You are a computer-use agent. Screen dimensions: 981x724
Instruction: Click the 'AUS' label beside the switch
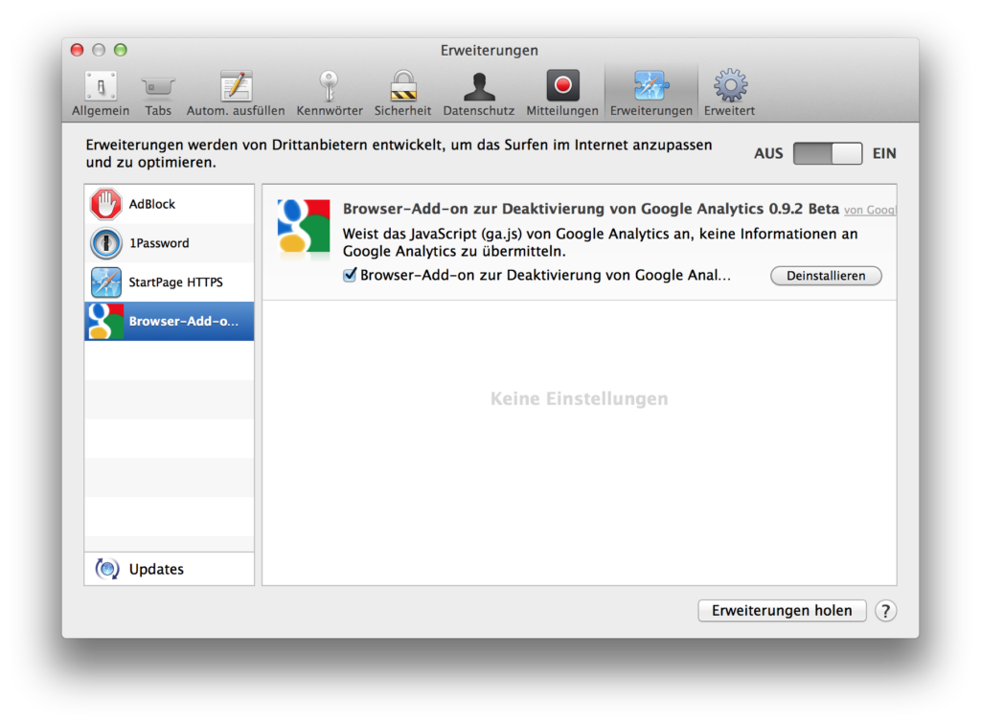point(768,153)
